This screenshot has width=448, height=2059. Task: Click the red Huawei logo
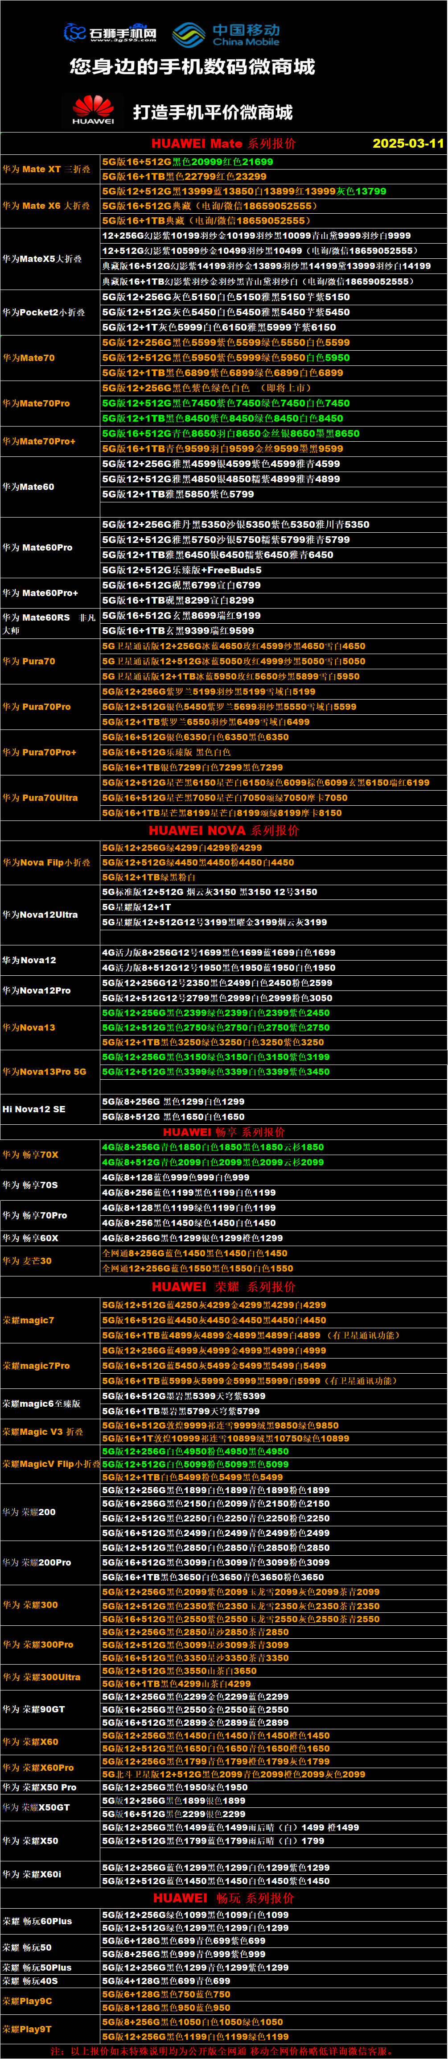point(94,110)
